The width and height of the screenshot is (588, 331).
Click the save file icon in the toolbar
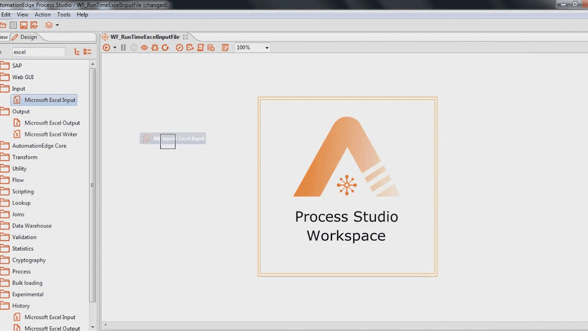(23, 25)
